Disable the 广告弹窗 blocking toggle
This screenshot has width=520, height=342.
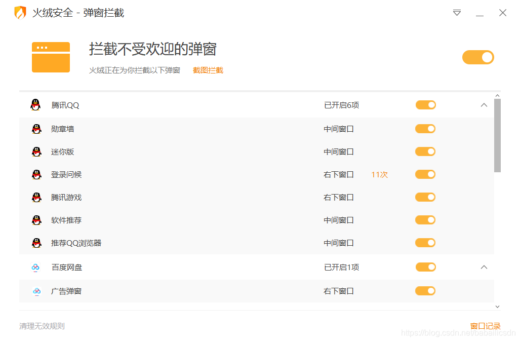click(425, 291)
